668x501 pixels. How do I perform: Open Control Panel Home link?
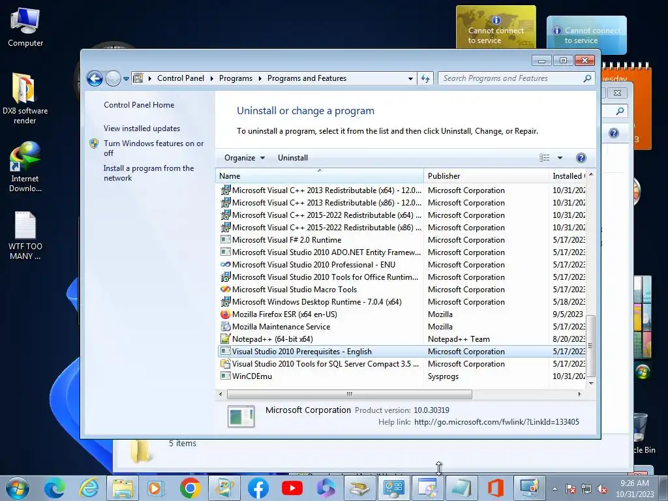(139, 105)
